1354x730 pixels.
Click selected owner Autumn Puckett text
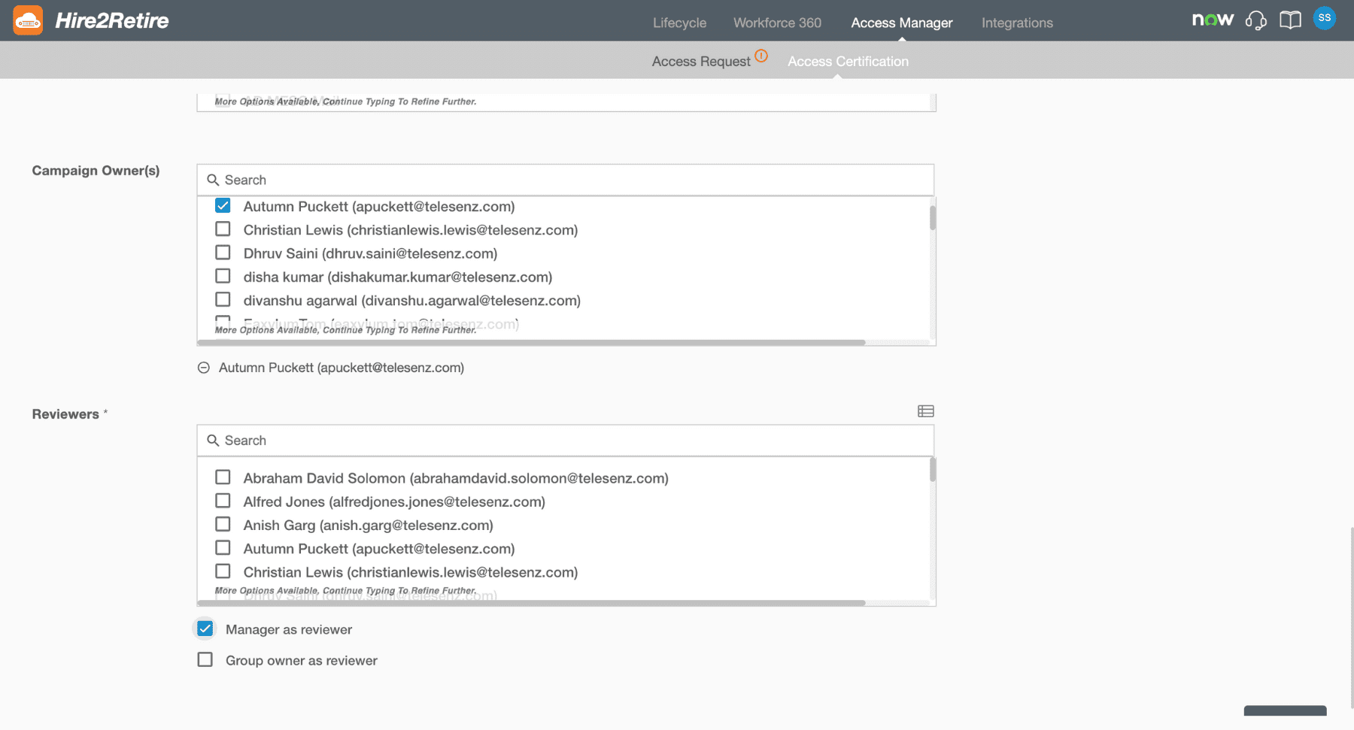(342, 368)
